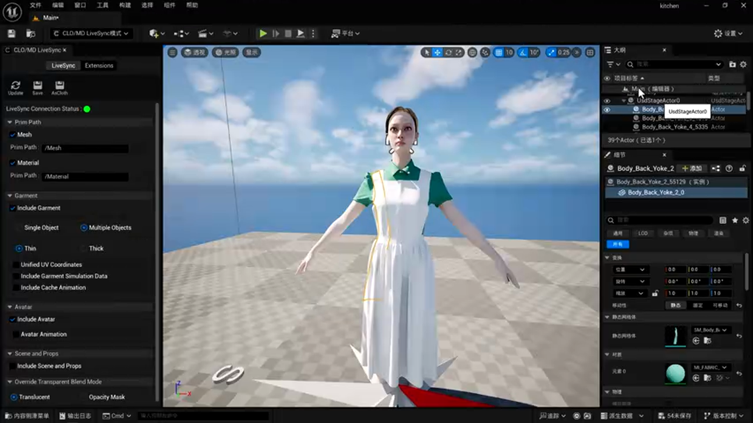Toggle grid snapping icon in viewport toolbar

click(x=498, y=52)
